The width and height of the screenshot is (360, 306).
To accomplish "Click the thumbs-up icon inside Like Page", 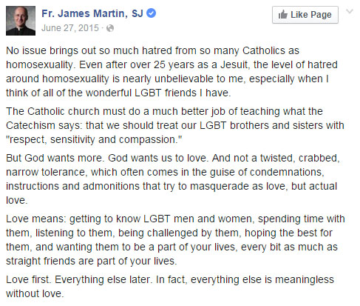I will tap(283, 15).
